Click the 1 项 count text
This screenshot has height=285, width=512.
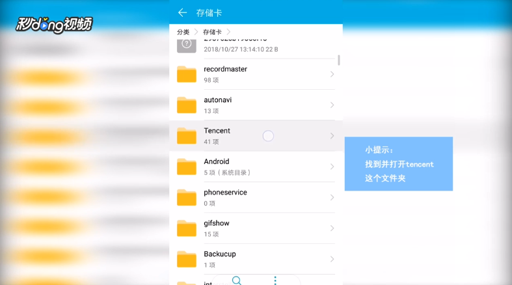tap(209, 265)
